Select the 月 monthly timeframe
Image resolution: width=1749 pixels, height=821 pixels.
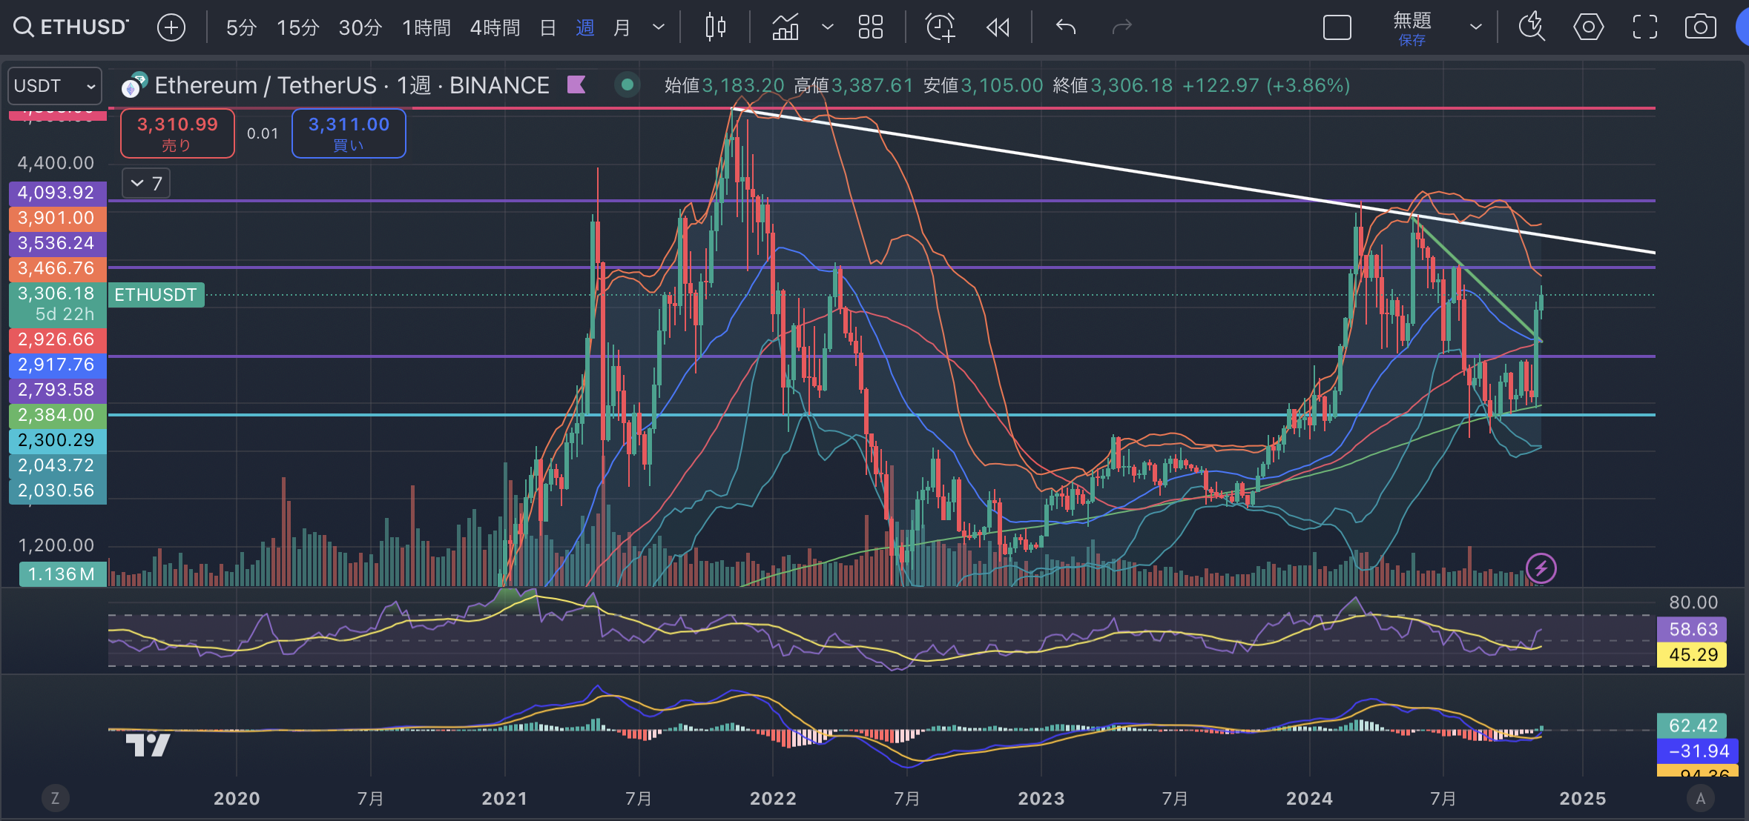click(622, 27)
